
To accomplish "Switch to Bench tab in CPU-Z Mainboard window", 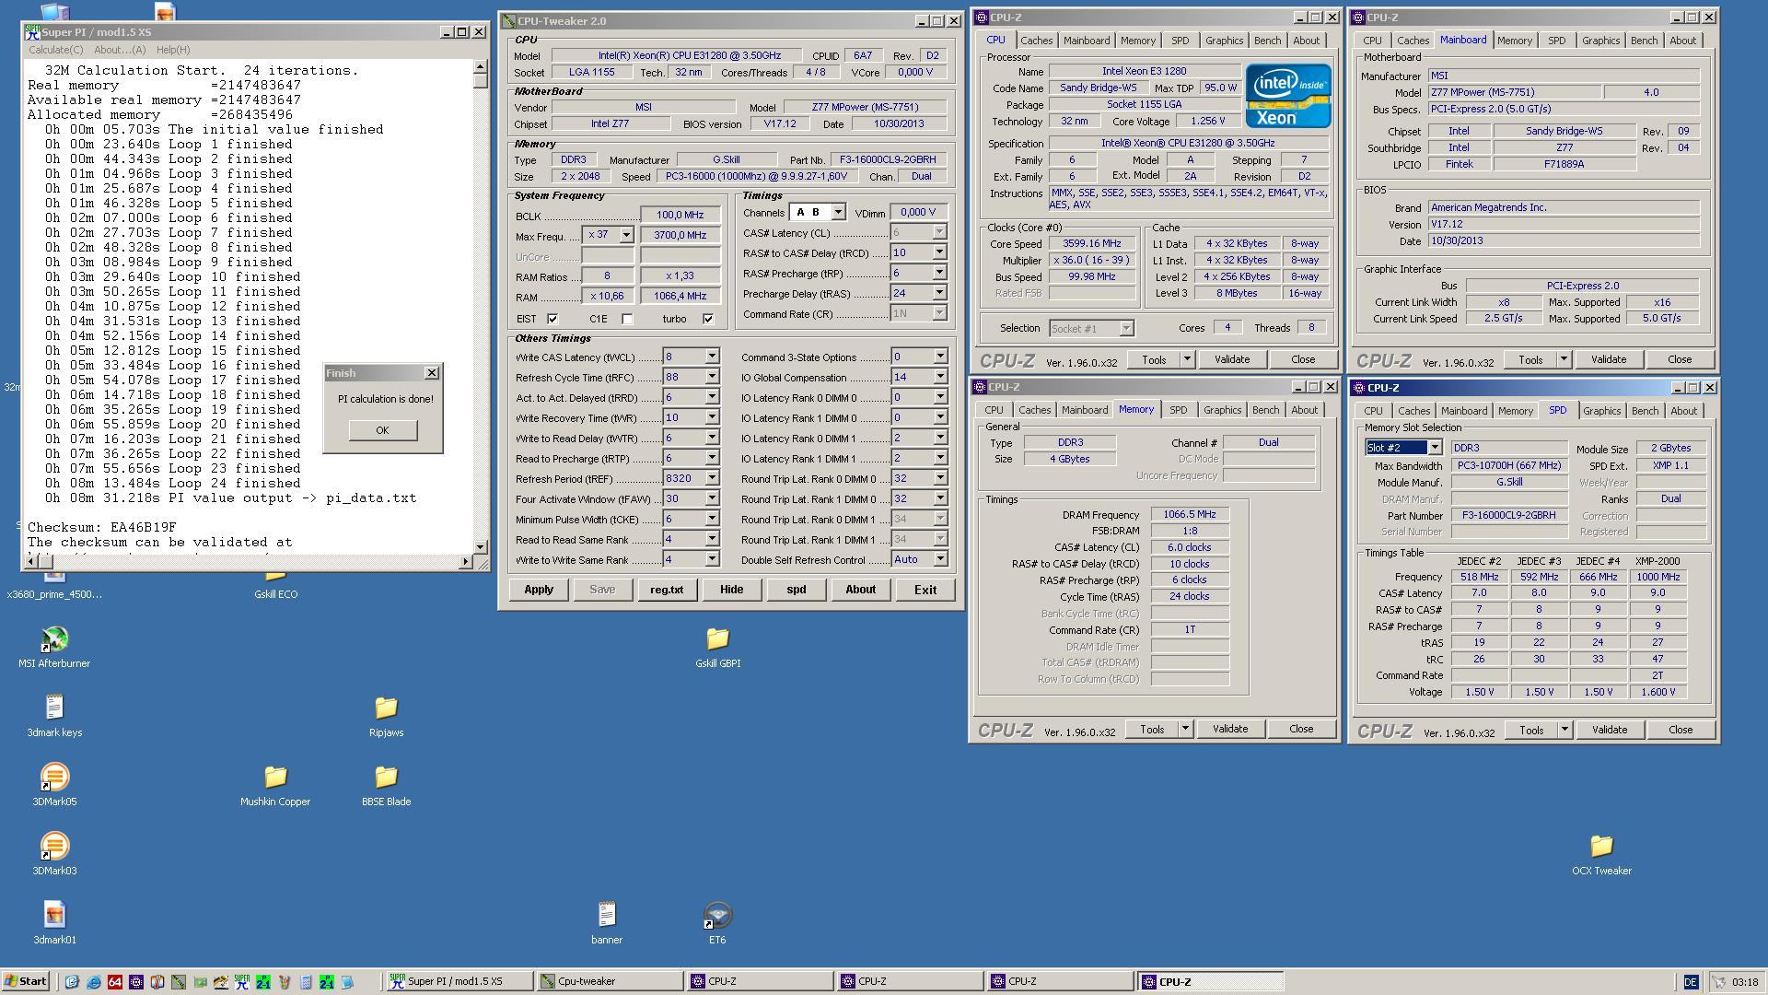I will click(1644, 41).
